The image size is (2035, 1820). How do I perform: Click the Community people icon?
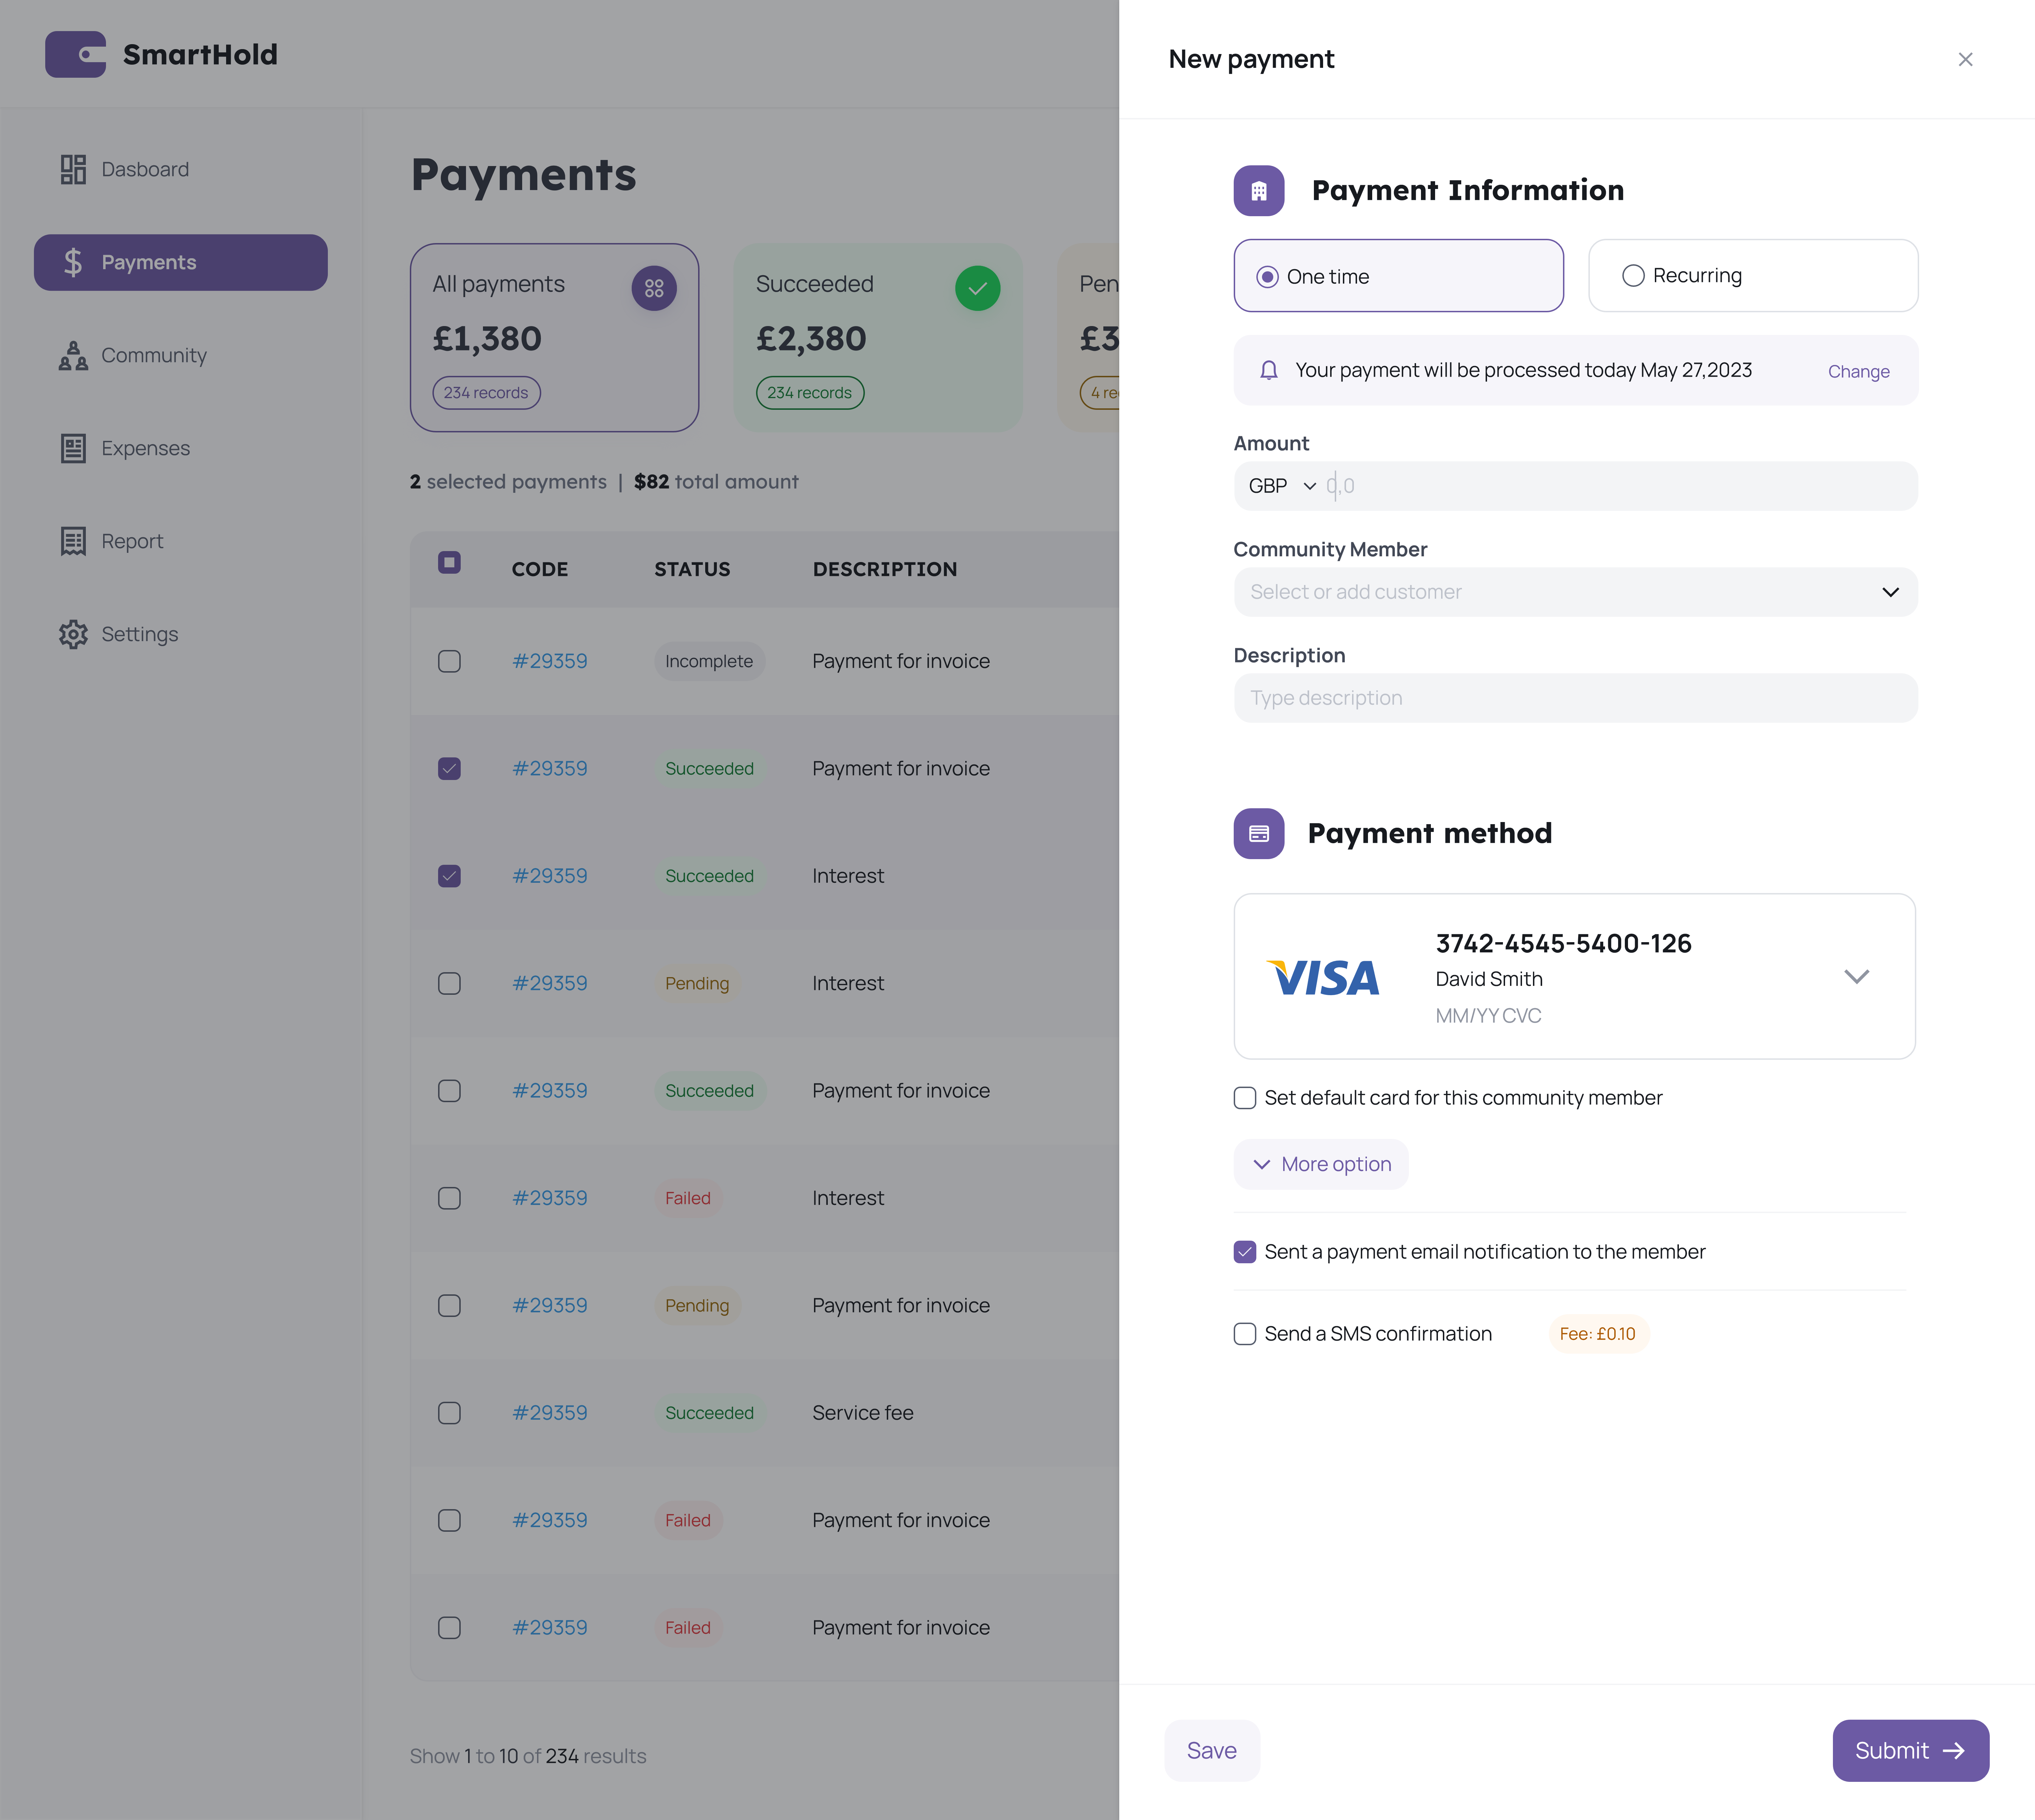73,355
